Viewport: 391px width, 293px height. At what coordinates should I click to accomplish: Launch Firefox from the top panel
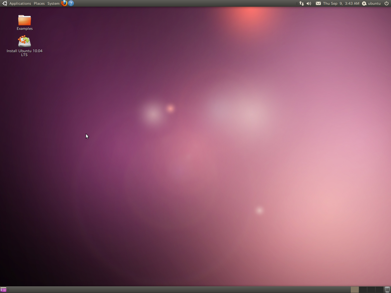point(64,3)
